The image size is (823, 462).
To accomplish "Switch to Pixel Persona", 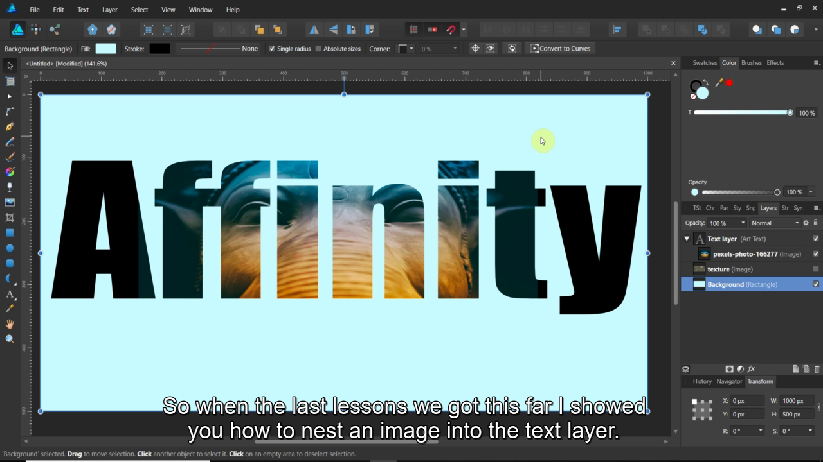I will pyautogui.click(x=36, y=30).
